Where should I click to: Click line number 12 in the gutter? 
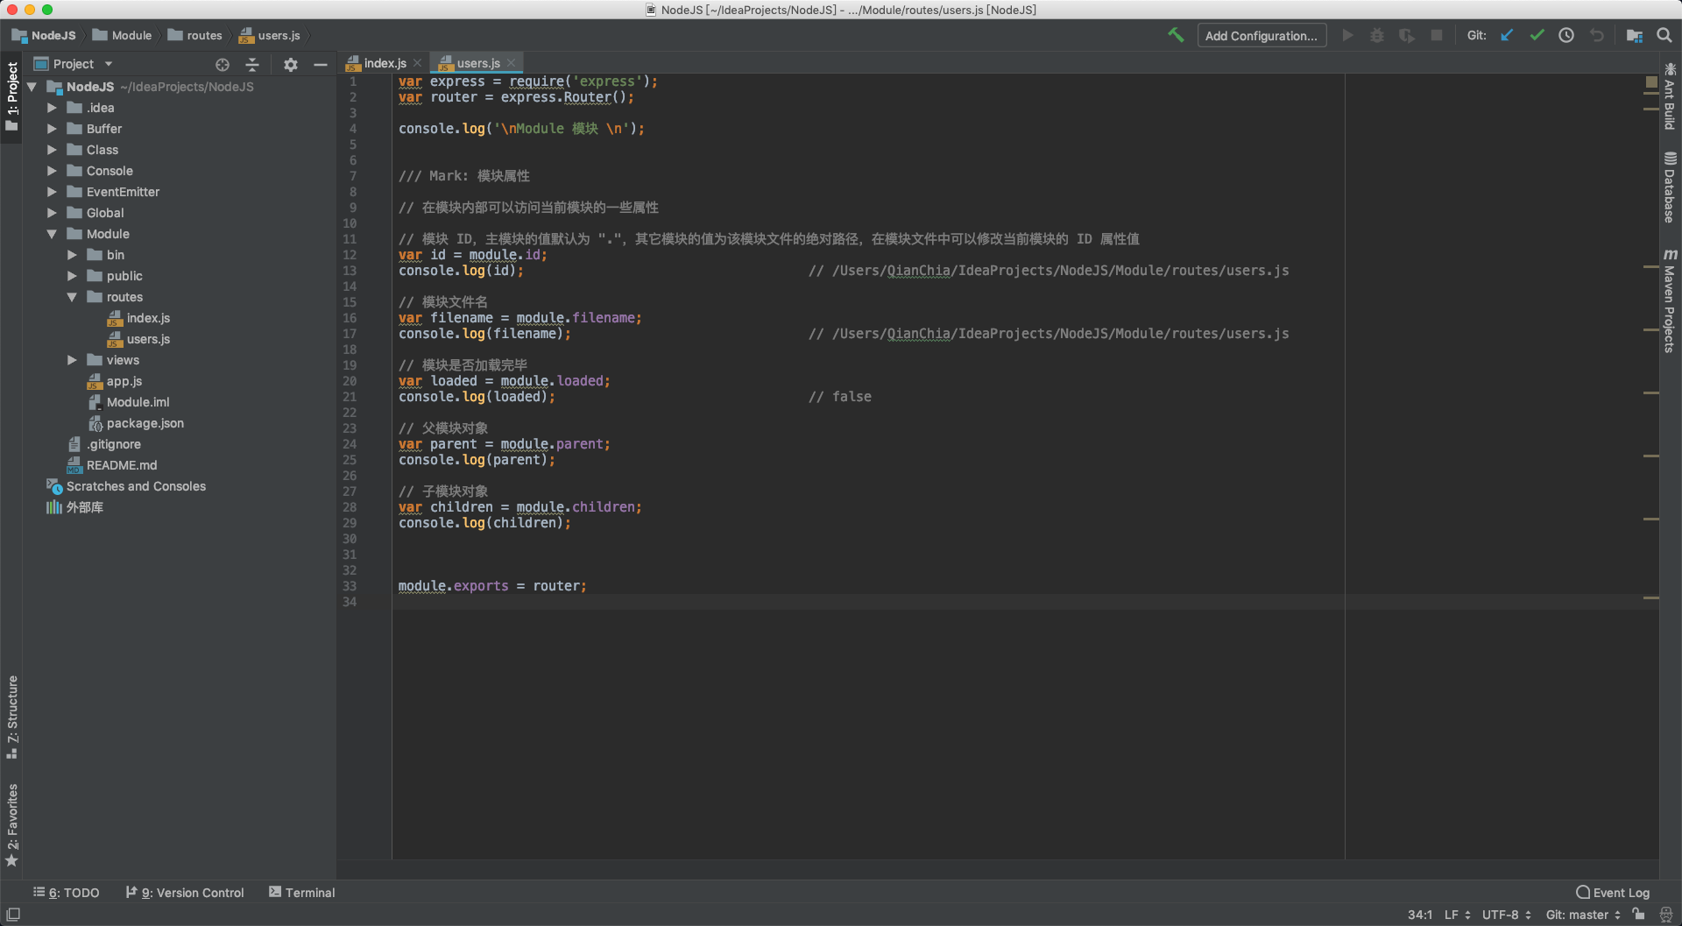tap(350, 255)
